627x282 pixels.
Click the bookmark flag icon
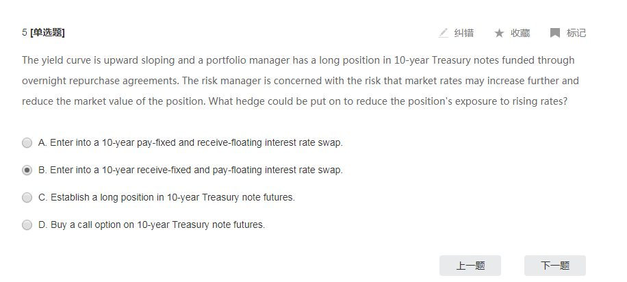(555, 33)
